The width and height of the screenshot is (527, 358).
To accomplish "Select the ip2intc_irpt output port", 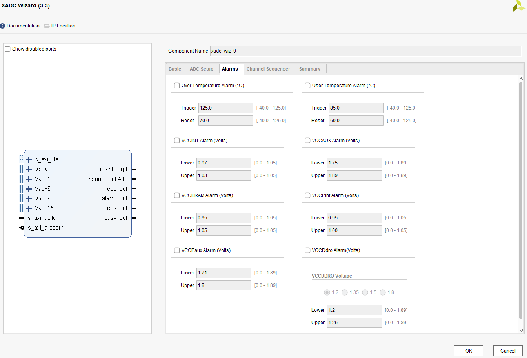I will pos(114,169).
